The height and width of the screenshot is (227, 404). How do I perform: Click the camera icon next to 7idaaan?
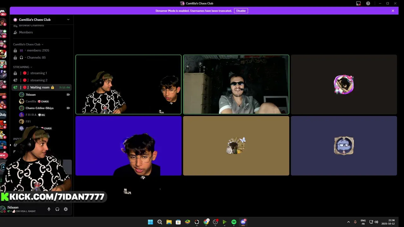pos(68,95)
